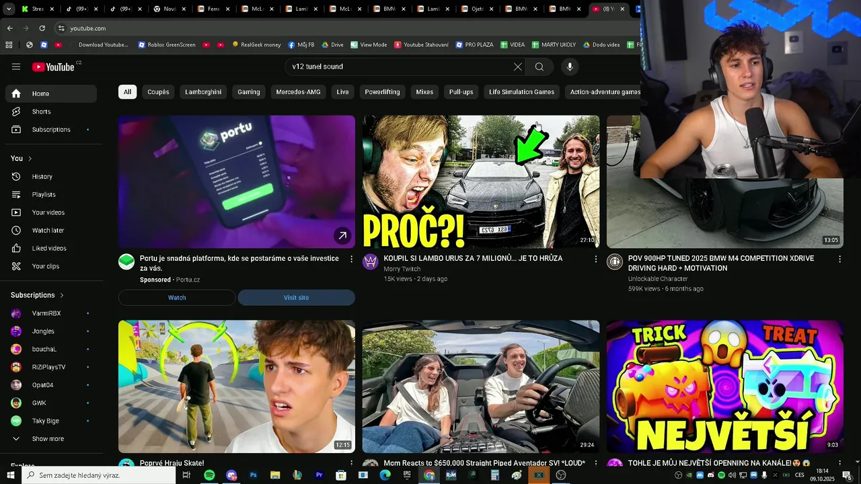The image size is (861, 484).
Task: Open Taky Bige subscription channel
Action: (x=51, y=421)
